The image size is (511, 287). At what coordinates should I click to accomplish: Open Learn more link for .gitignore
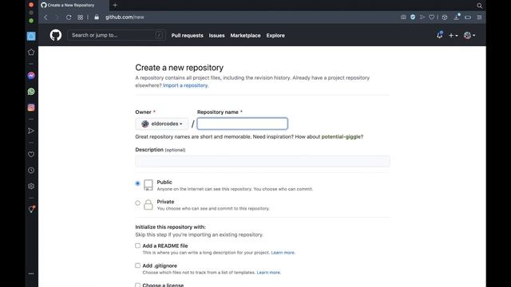click(x=268, y=273)
